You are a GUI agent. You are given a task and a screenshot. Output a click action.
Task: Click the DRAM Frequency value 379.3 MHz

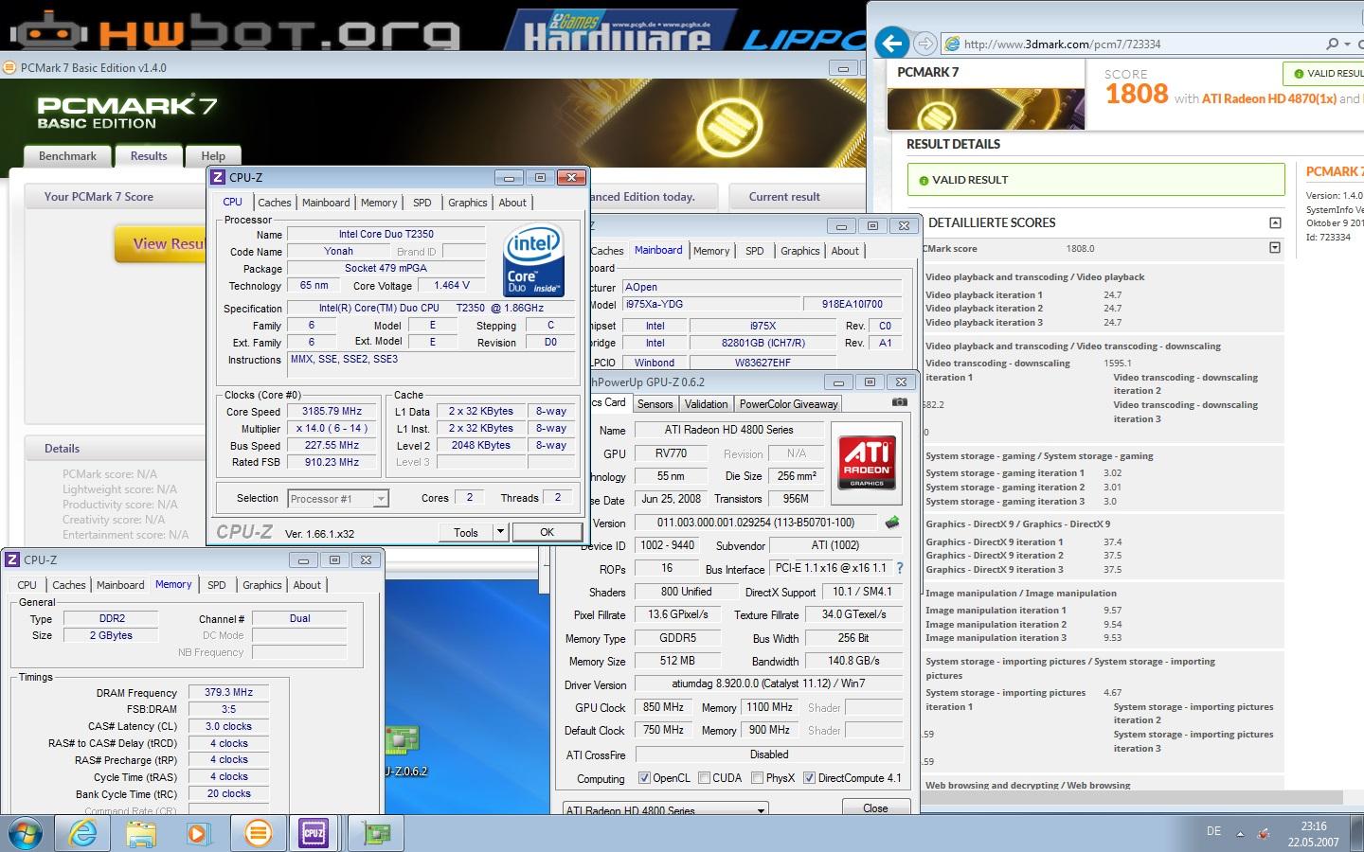point(228,692)
